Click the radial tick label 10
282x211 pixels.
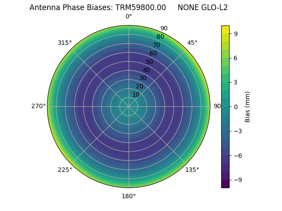click(x=136, y=95)
